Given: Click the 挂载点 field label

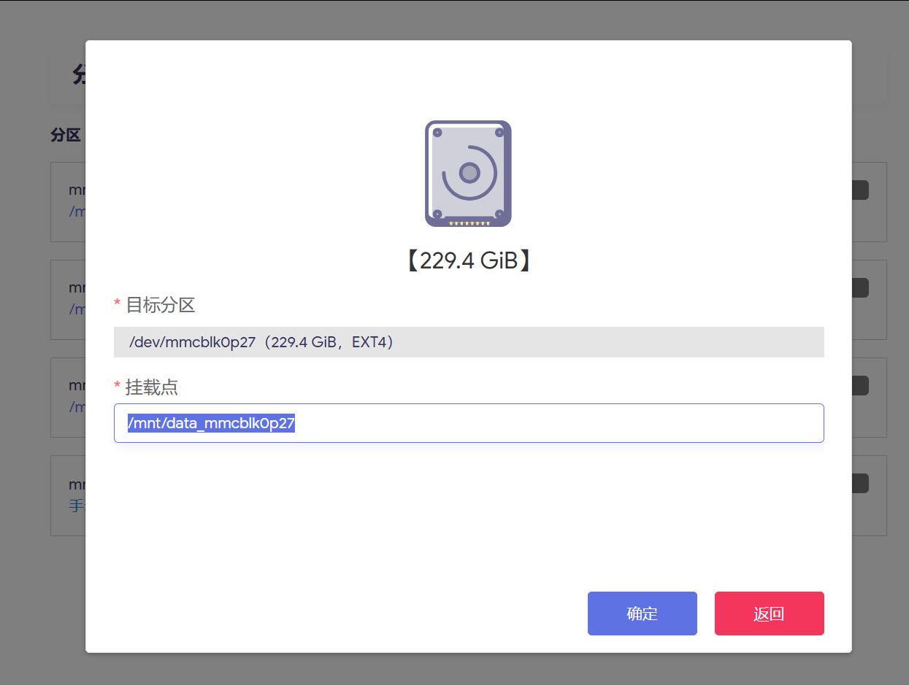Looking at the screenshot, I should [x=152, y=387].
